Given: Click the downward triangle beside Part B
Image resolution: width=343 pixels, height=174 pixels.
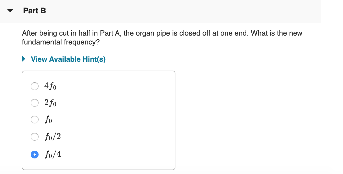Looking at the screenshot, I should (10, 11).
